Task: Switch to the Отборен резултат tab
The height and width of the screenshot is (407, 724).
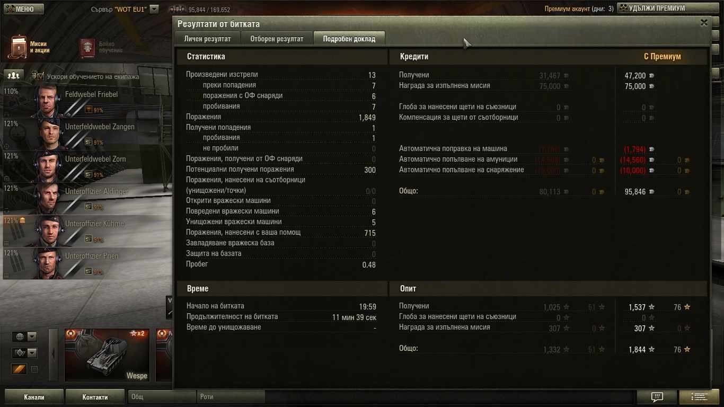Action: [277, 39]
